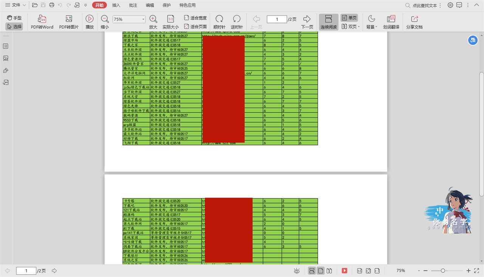The height and width of the screenshot is (277, 484).
Task: Open the 背景 background dropdown
Action: [x=372, y=22]
